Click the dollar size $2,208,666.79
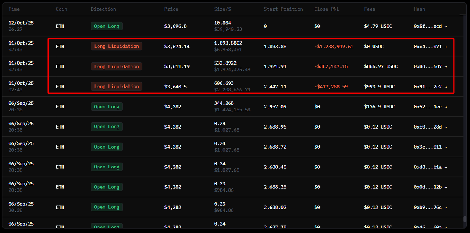This screenshot has width=470, height=233. click(x=232, y=90)
